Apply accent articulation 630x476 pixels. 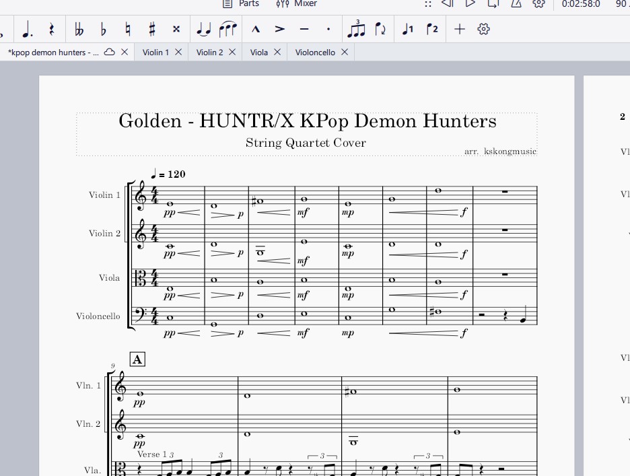pyautogui.click(x=279, y=29)
